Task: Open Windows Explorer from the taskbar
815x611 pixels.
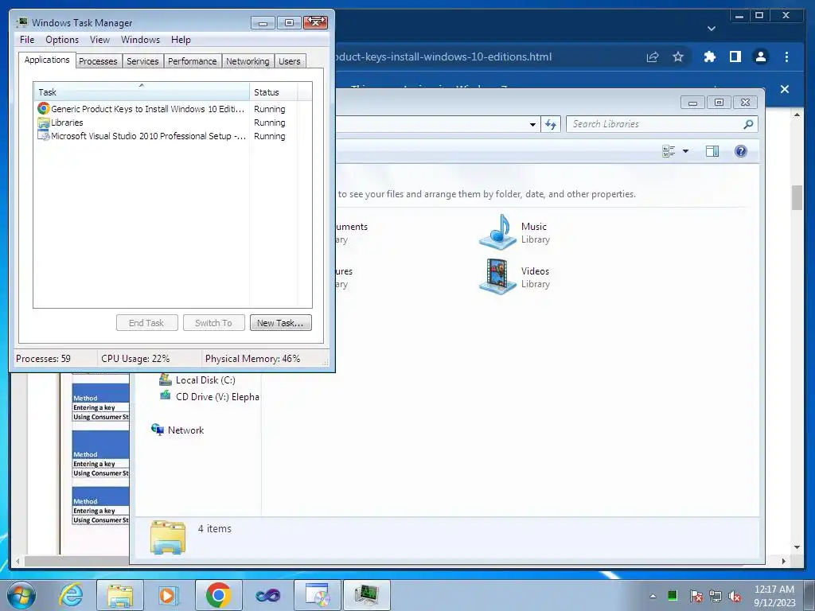Action: [120, 595]
